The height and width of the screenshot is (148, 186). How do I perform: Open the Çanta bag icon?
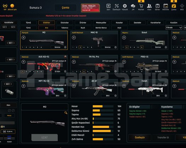174,6
